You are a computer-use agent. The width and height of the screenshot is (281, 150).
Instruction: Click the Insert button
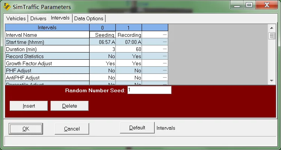pos(29,106)
